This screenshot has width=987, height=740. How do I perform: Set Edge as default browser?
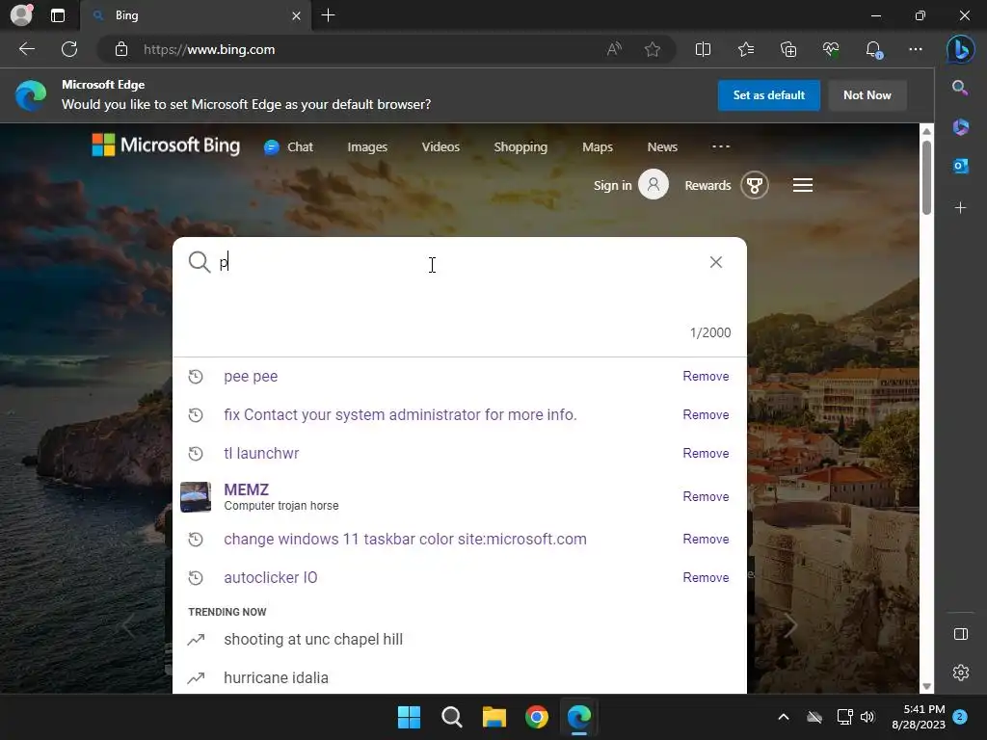768,95
